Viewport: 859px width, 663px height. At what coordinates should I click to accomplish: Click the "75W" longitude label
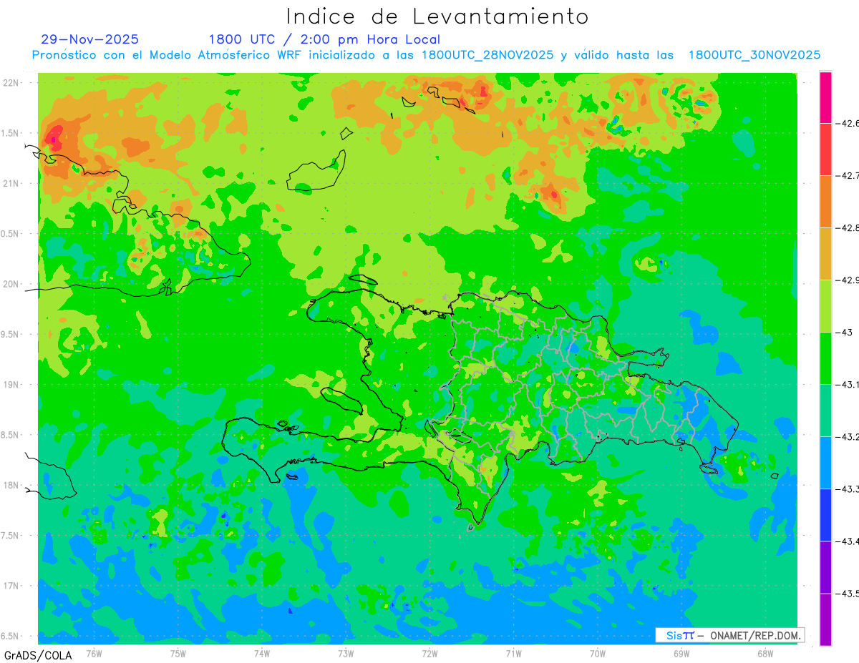(x=178, y=653)
